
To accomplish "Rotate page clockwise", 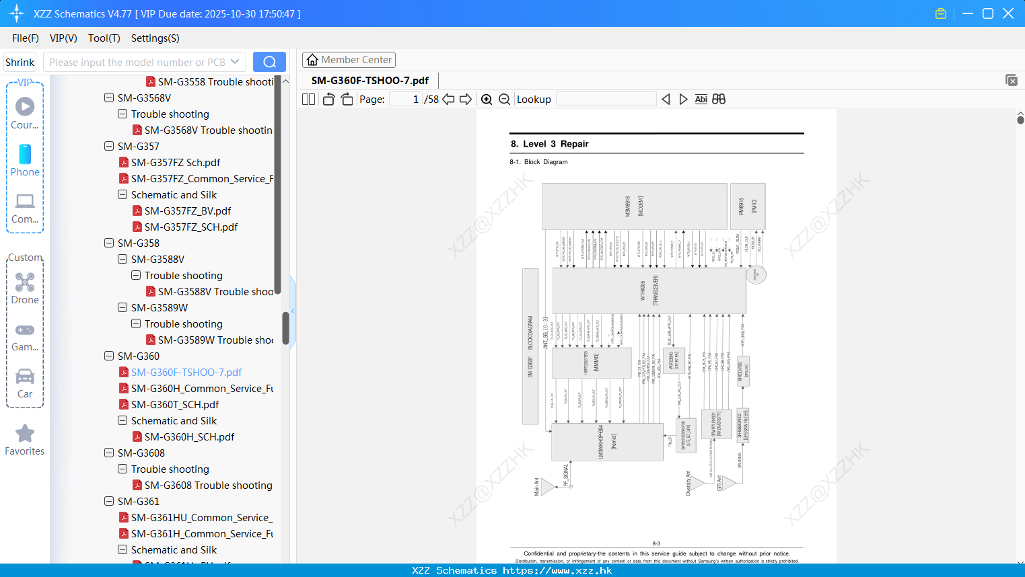I will (x=347, y=100).
